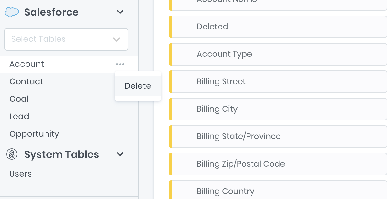
Task: Click the System Tables circular icon
Action: click(12, 154)
